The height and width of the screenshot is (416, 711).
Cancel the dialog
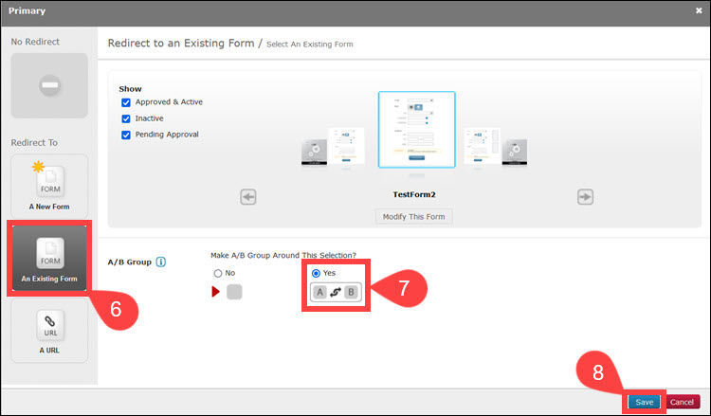coord(682,402)
